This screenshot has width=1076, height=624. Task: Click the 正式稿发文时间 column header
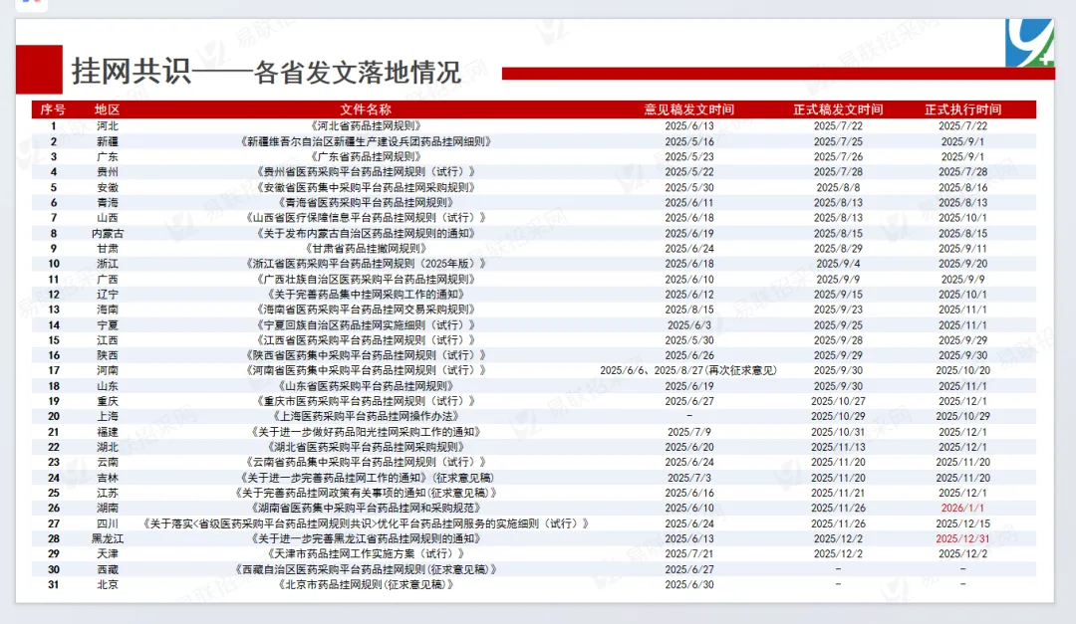[x=838, y=109]
